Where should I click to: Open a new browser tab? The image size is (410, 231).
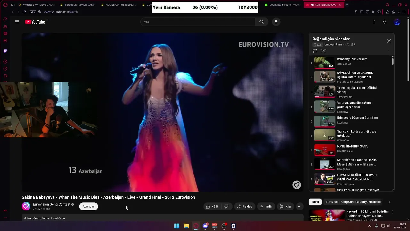(347, 5)
